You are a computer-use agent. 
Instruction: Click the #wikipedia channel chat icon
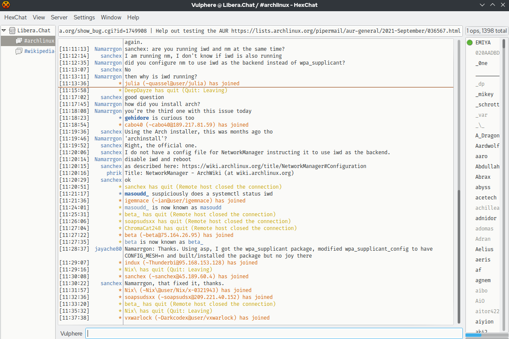[x=19, y=51]
